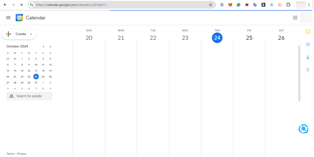Screen dimensions: 314x157
Task: Click the floating blue search extension icon
Action: [x=303, y=128]
